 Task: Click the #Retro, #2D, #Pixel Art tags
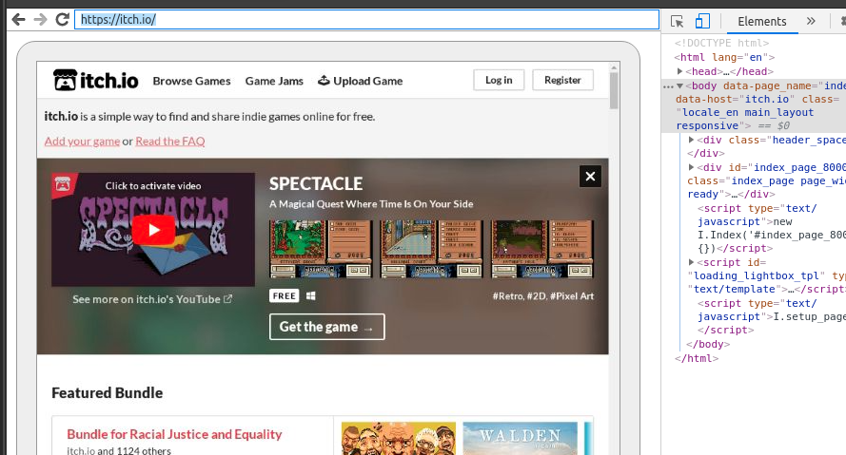coord(542,296)
